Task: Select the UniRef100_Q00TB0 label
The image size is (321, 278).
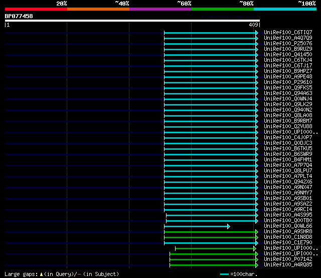Action: [288, 221]
